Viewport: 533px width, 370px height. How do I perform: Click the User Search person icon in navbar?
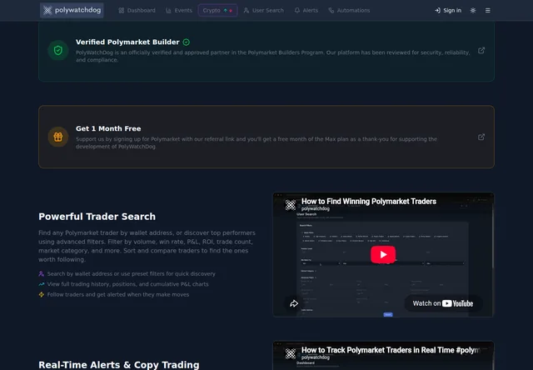(247, 11)
